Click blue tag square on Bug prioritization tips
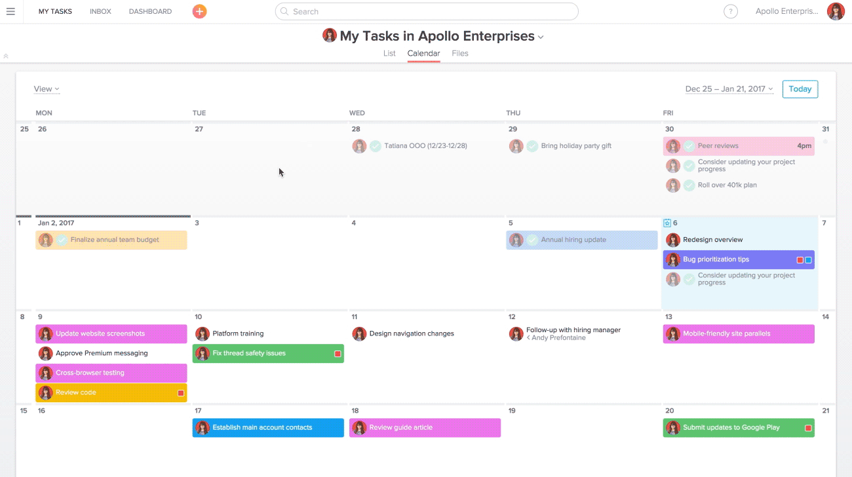Image resolution: width=852 pixels, height=477 pixels. pyautogui.click(x=808, y=260)
